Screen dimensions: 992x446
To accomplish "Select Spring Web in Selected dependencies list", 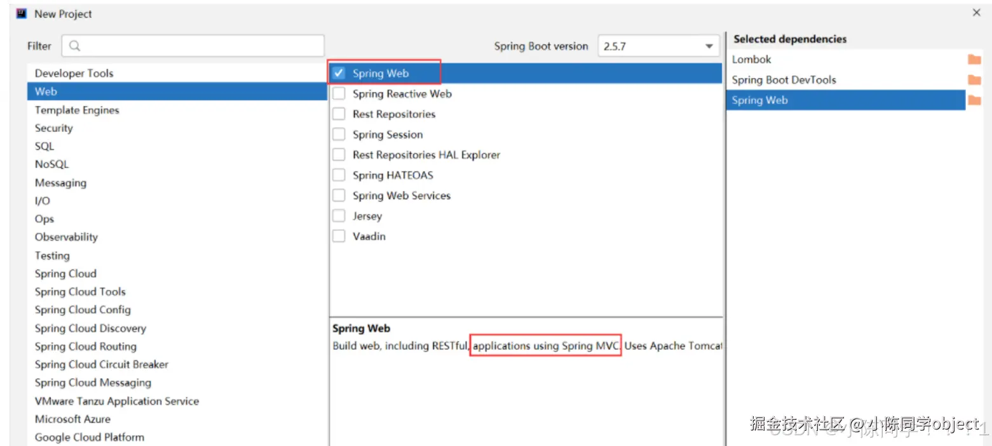I will point(846,100).
